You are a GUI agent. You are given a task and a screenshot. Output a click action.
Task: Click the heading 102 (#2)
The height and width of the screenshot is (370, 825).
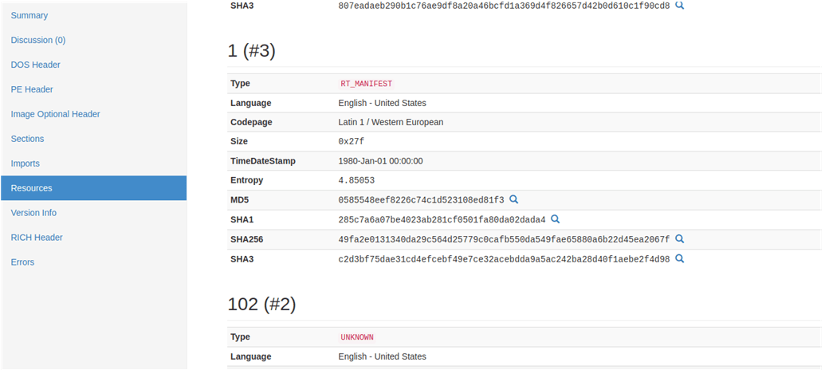click(261, 304)
